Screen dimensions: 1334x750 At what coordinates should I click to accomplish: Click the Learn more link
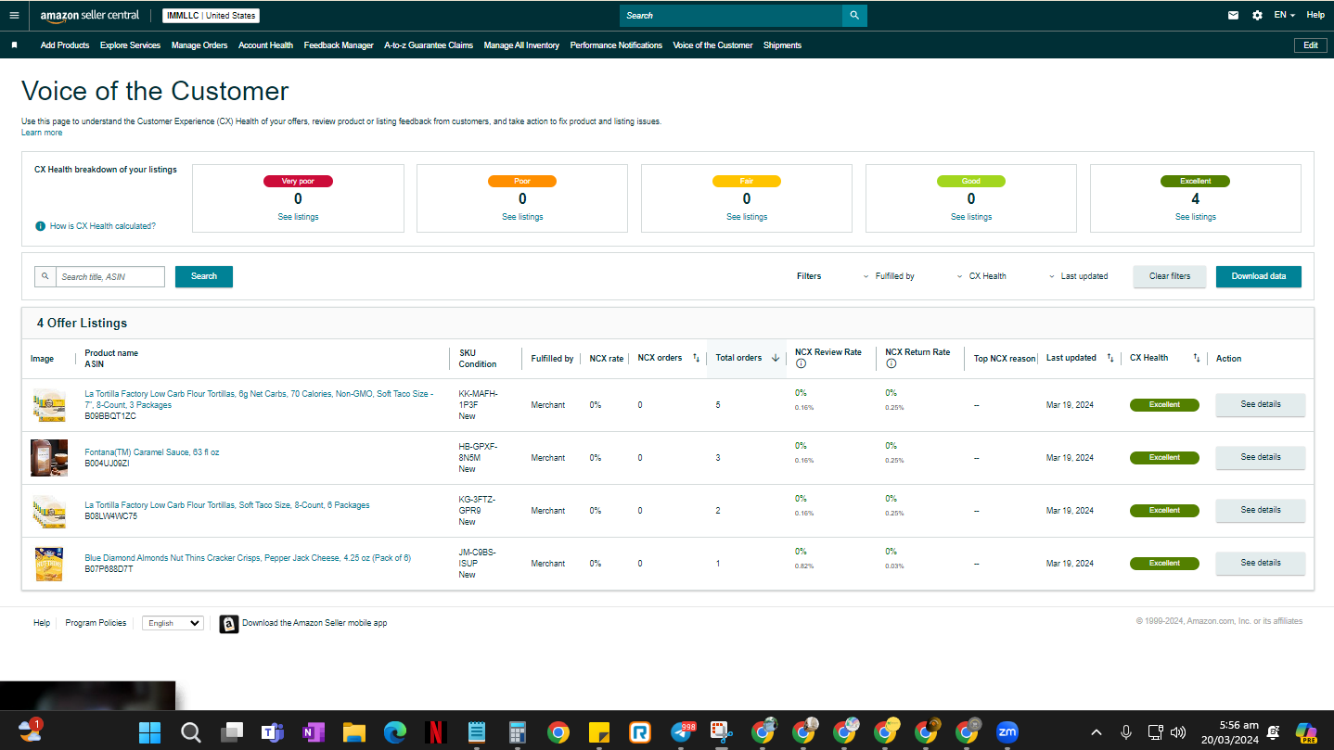click(42, 133)
